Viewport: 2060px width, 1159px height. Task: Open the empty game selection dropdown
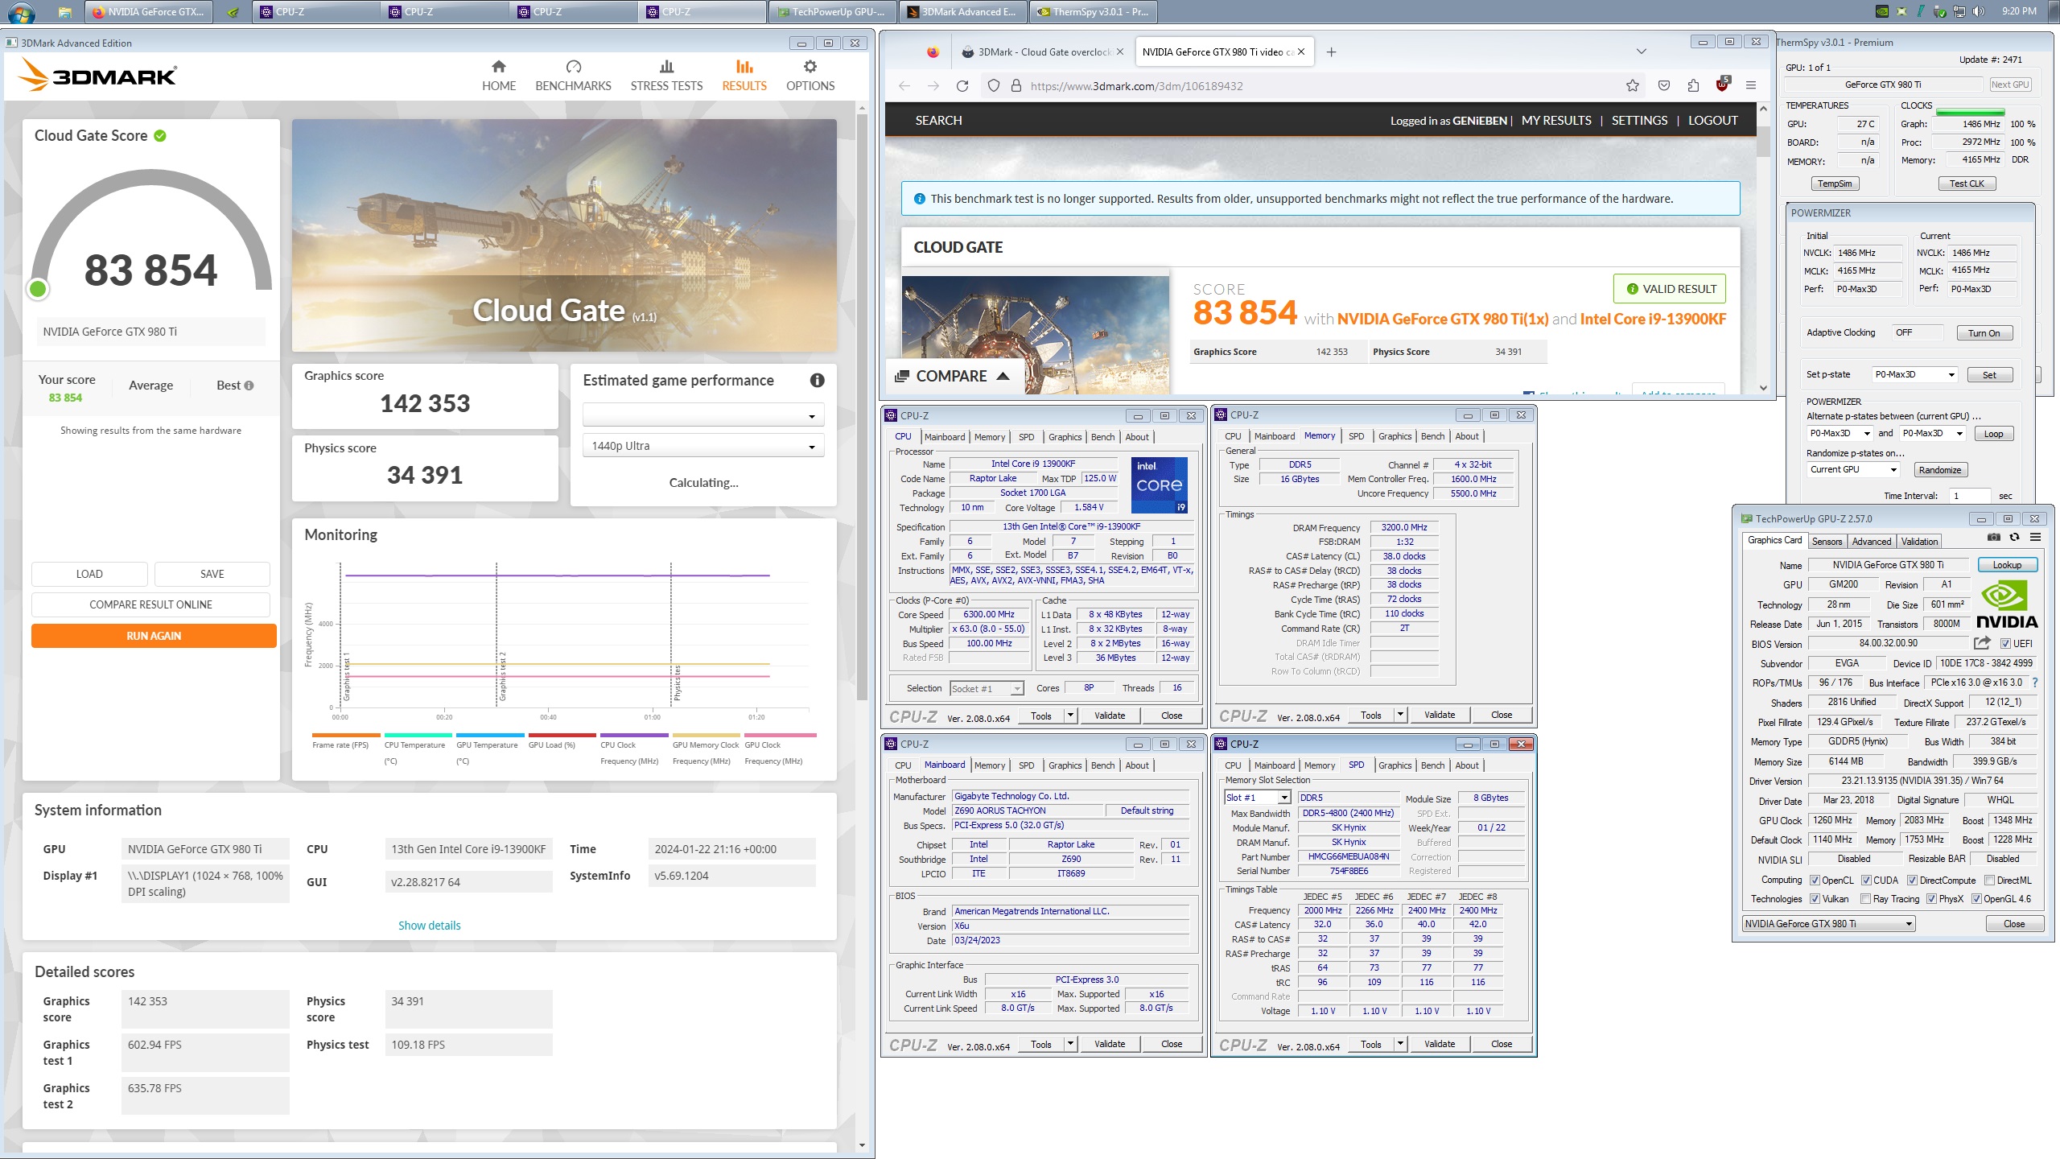tap(703, 415)
